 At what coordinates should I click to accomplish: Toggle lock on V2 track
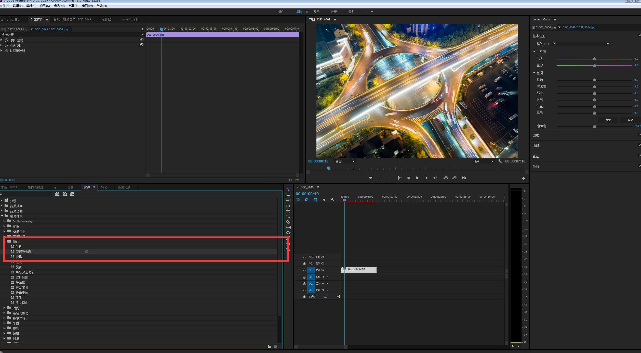coord(304,263)
